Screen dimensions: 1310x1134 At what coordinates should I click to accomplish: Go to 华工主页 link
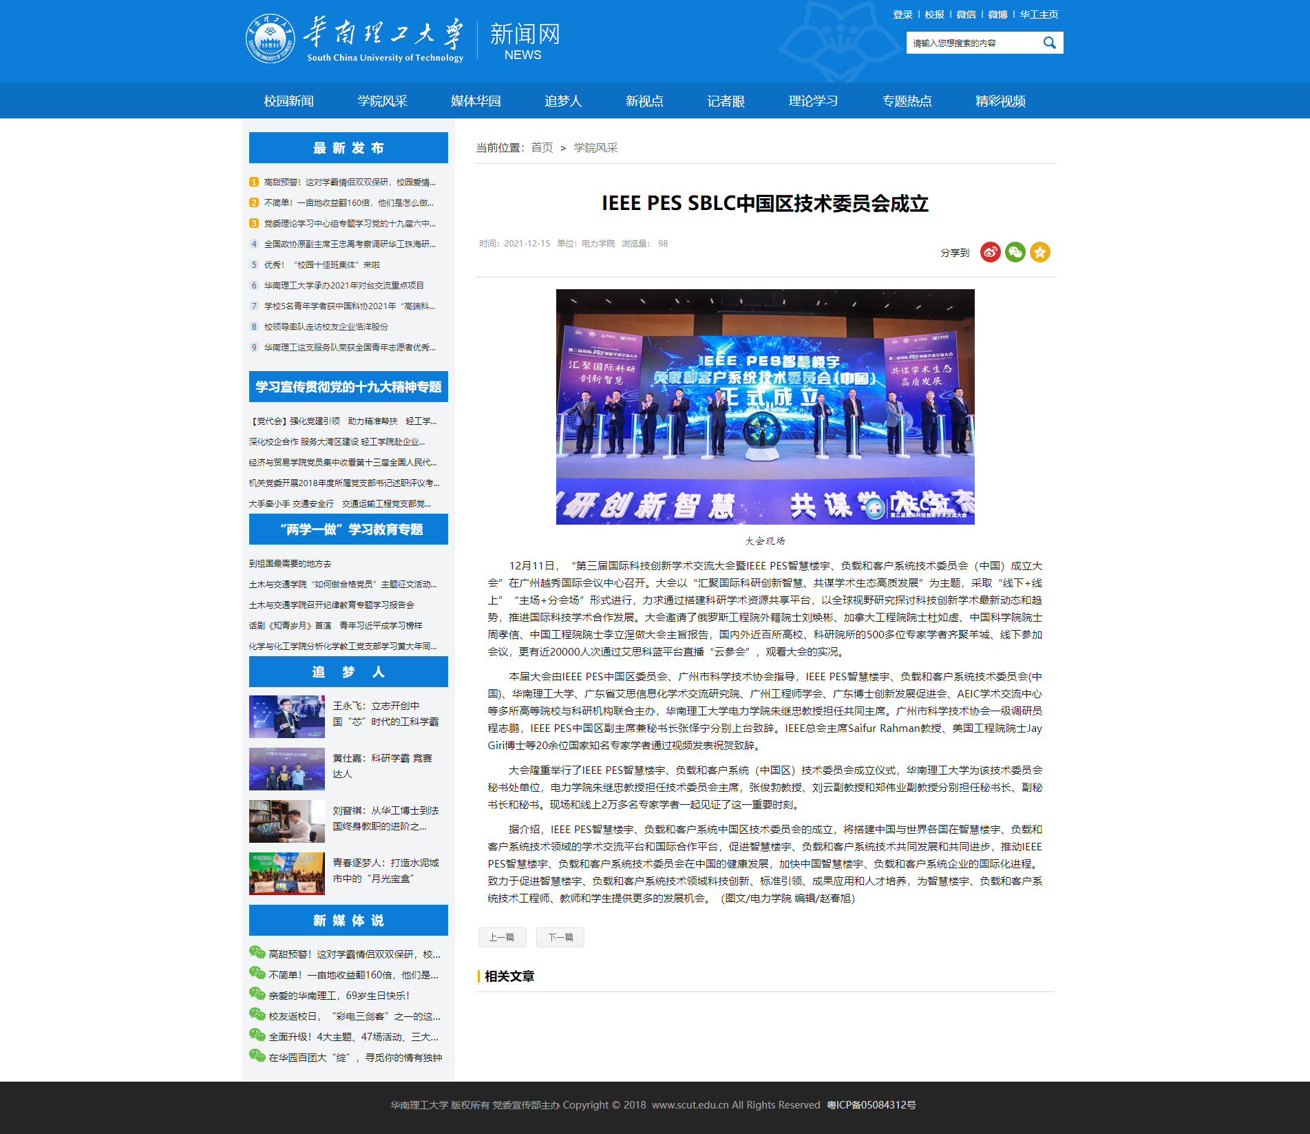(x=1039, y=14)
